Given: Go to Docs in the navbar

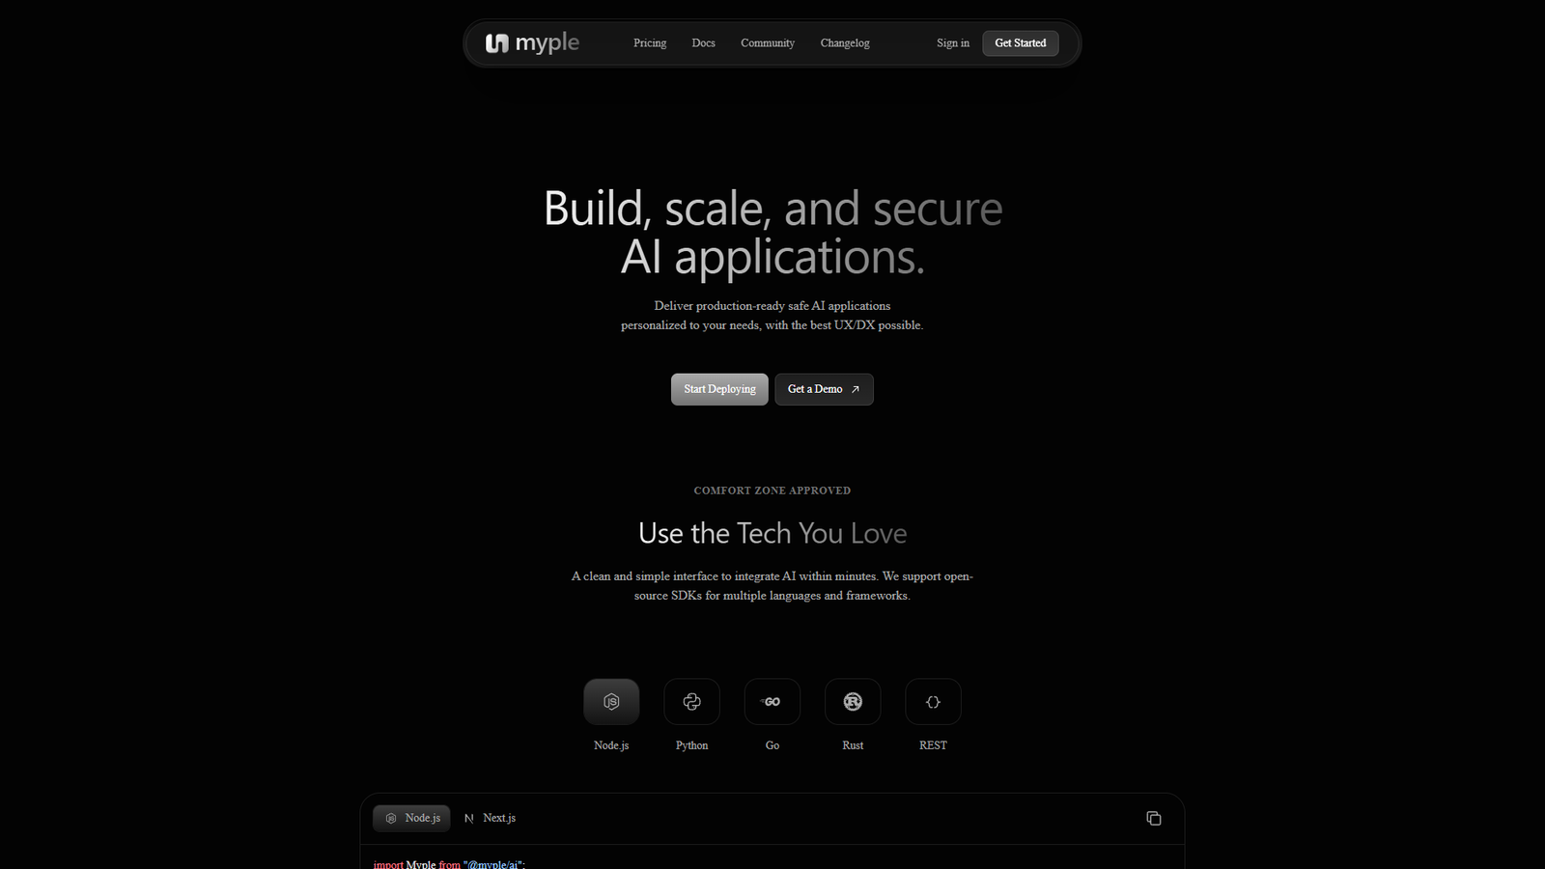Looking at the screenshot, I should (703, 43).
